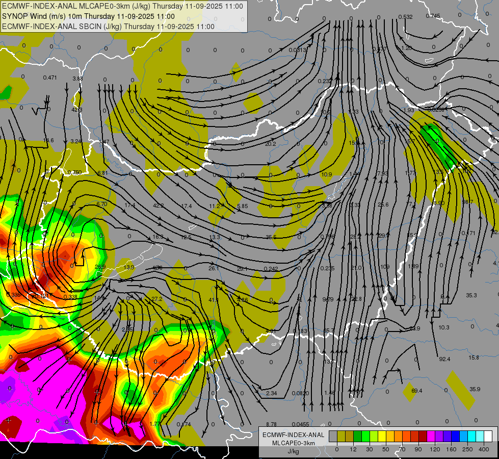Click the '13.9' value on the map
Image resolution: width=499 pixels, height=459 pixels.
click(x=129, y=267)
